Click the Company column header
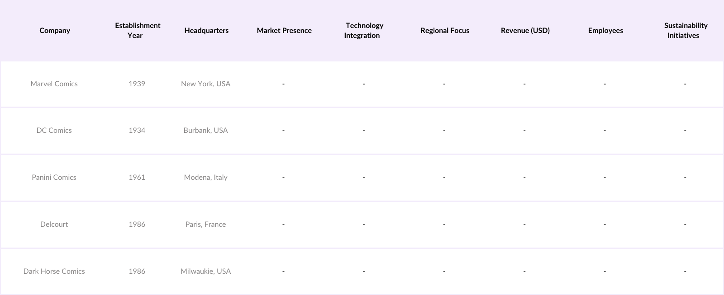Screen dimensions: 724x295 [55, 30]
